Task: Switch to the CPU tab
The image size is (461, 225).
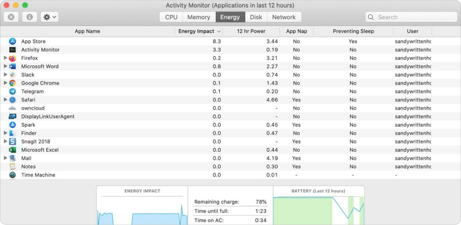Action: pos(171,17)
